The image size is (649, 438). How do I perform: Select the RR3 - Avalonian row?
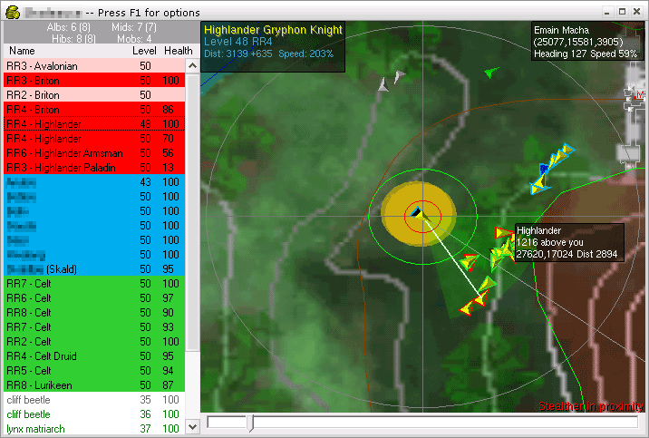[x=94, y=66]
